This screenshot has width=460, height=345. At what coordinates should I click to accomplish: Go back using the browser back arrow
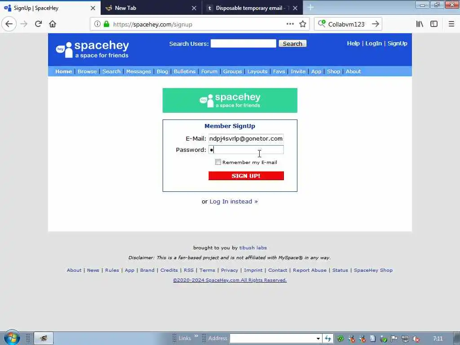[x=9, y=24]
